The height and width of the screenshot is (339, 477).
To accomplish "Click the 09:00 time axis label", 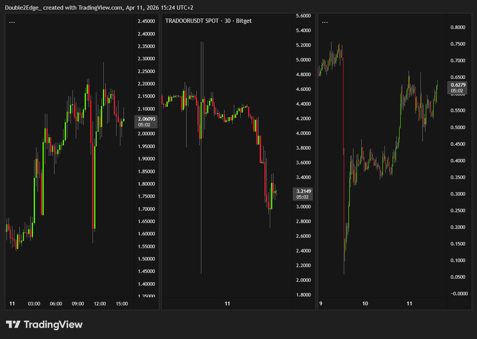I will (x=78, y=304).
